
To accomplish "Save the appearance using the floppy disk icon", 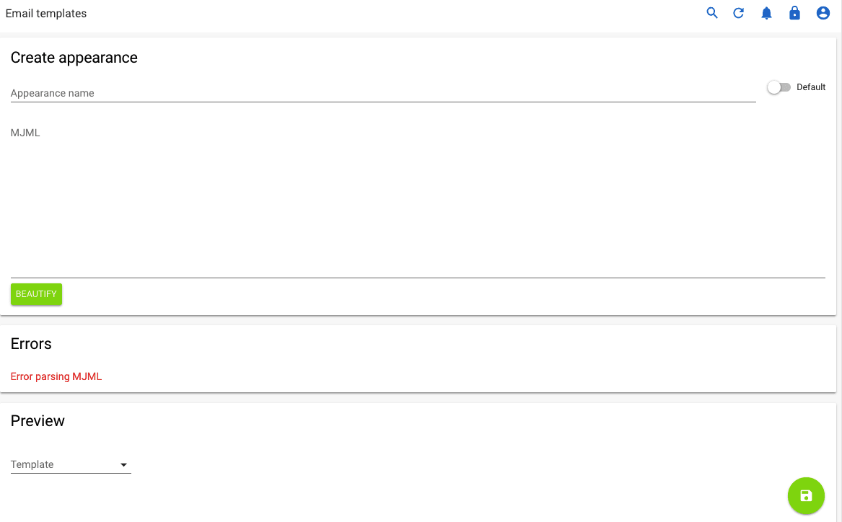I will (806, 495).
